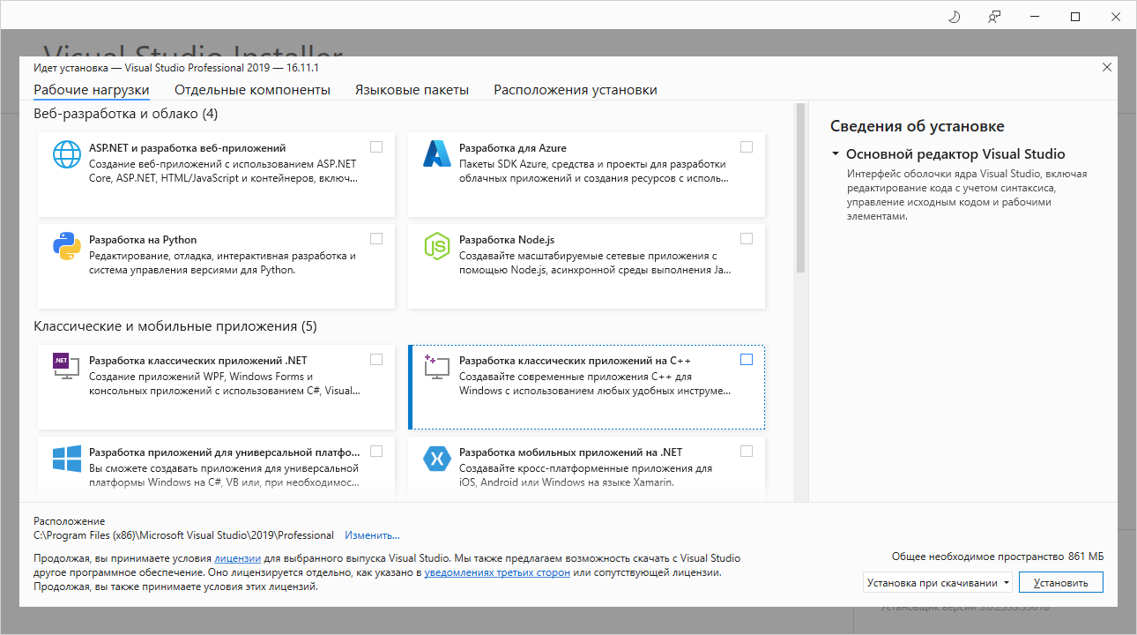Select the Разработка для Azure card title
Image resolution: width=1137 pixels, height=635 pixels.
click(x=513, y=148)
